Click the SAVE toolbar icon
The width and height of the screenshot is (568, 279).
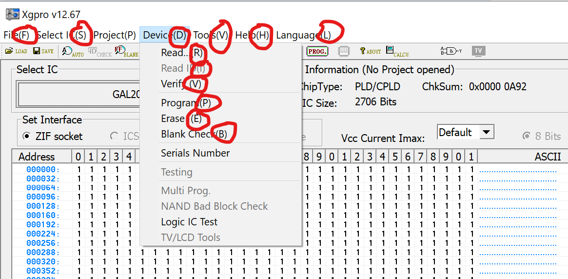click(x=43, y=51)
